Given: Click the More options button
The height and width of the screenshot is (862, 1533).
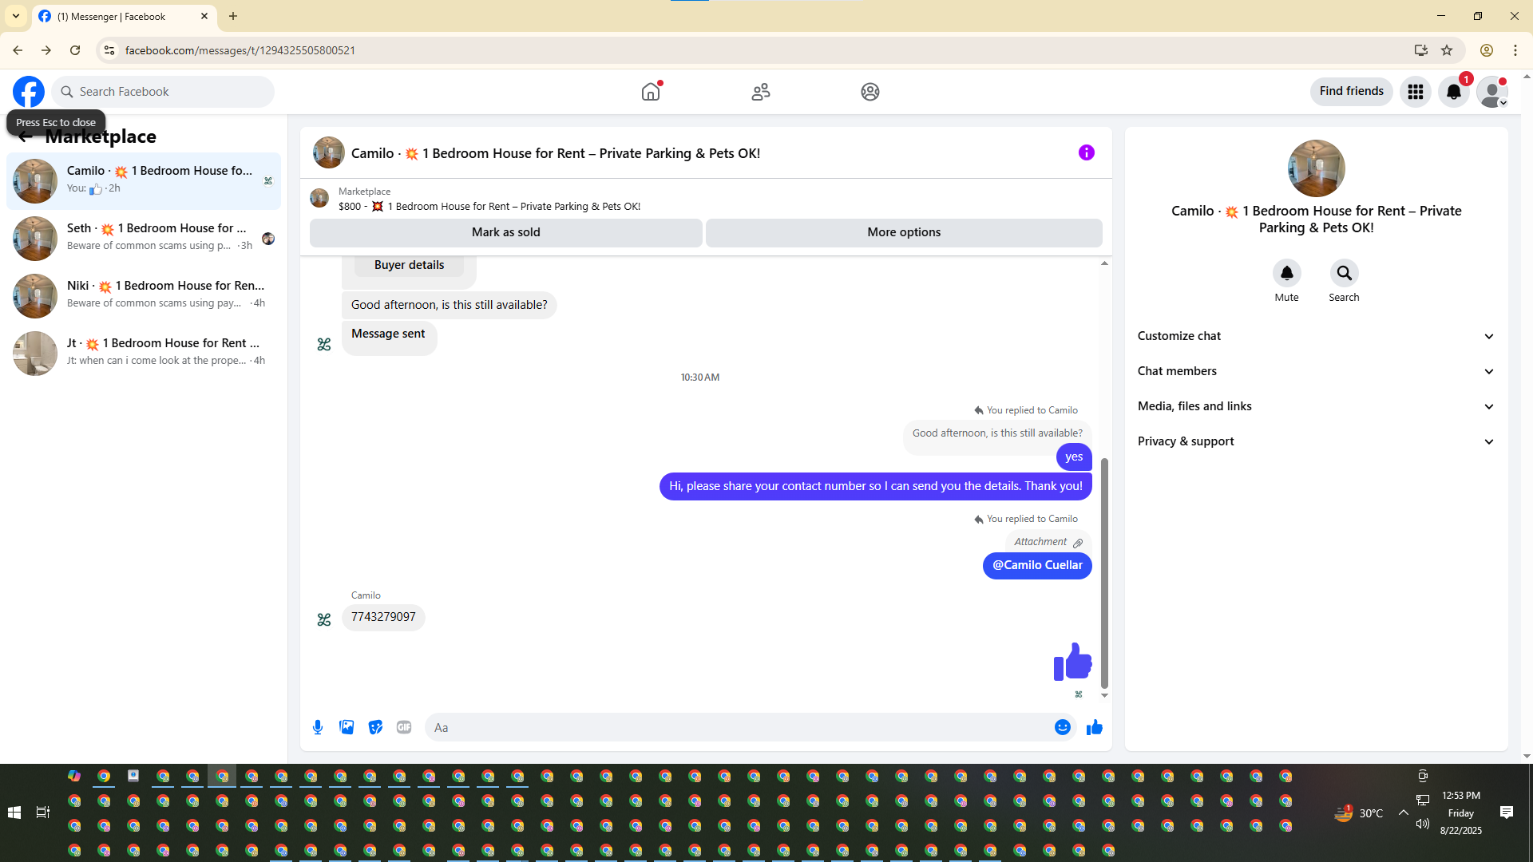Looking at the screenshot, I should [903, 232].
